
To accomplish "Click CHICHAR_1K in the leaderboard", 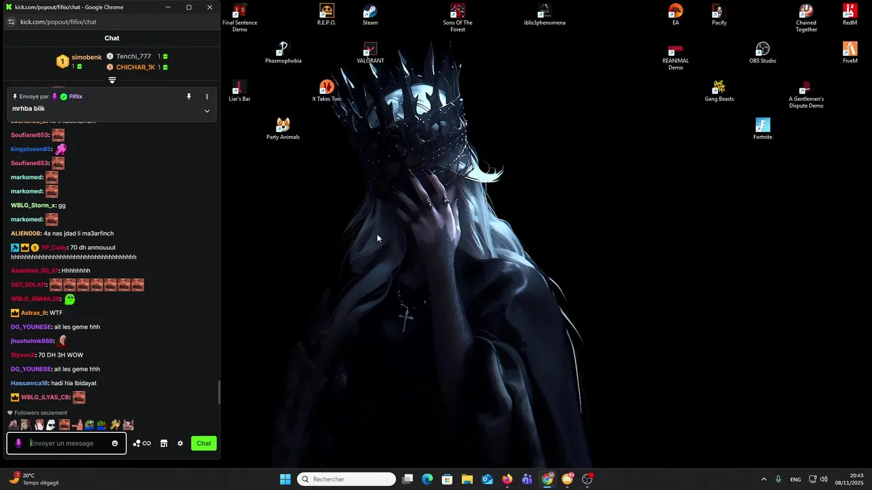I will point(136,67).
